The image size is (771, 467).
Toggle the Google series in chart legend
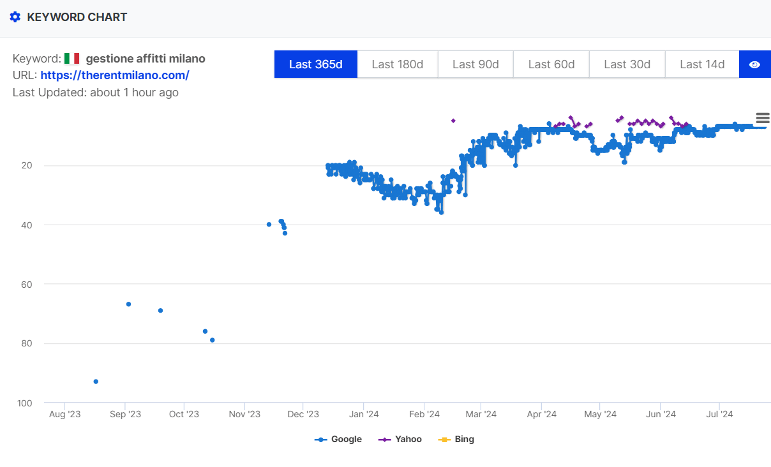click(x=338, y=439)
